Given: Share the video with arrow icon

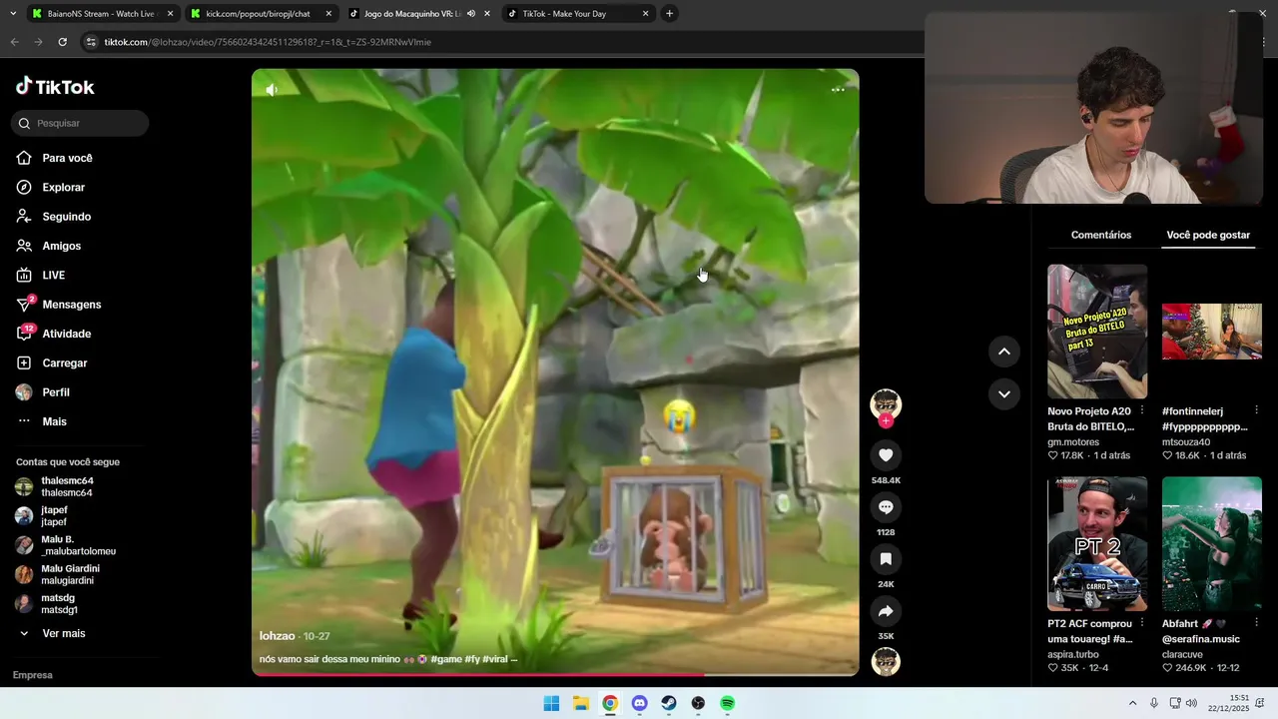Looking at the screenshot, I should click(886, 611).
